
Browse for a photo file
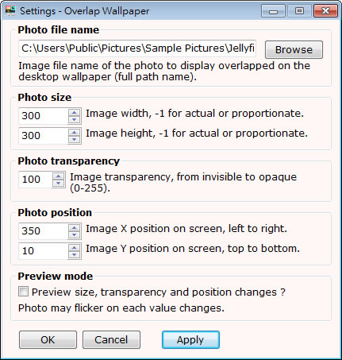click(x=294, y=49)
